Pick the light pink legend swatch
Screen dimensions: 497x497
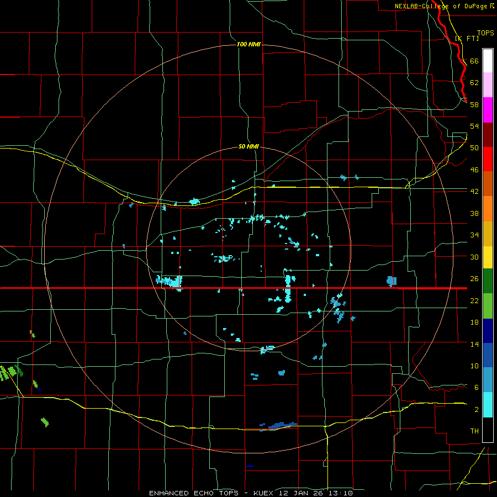[x=488, y=85]
